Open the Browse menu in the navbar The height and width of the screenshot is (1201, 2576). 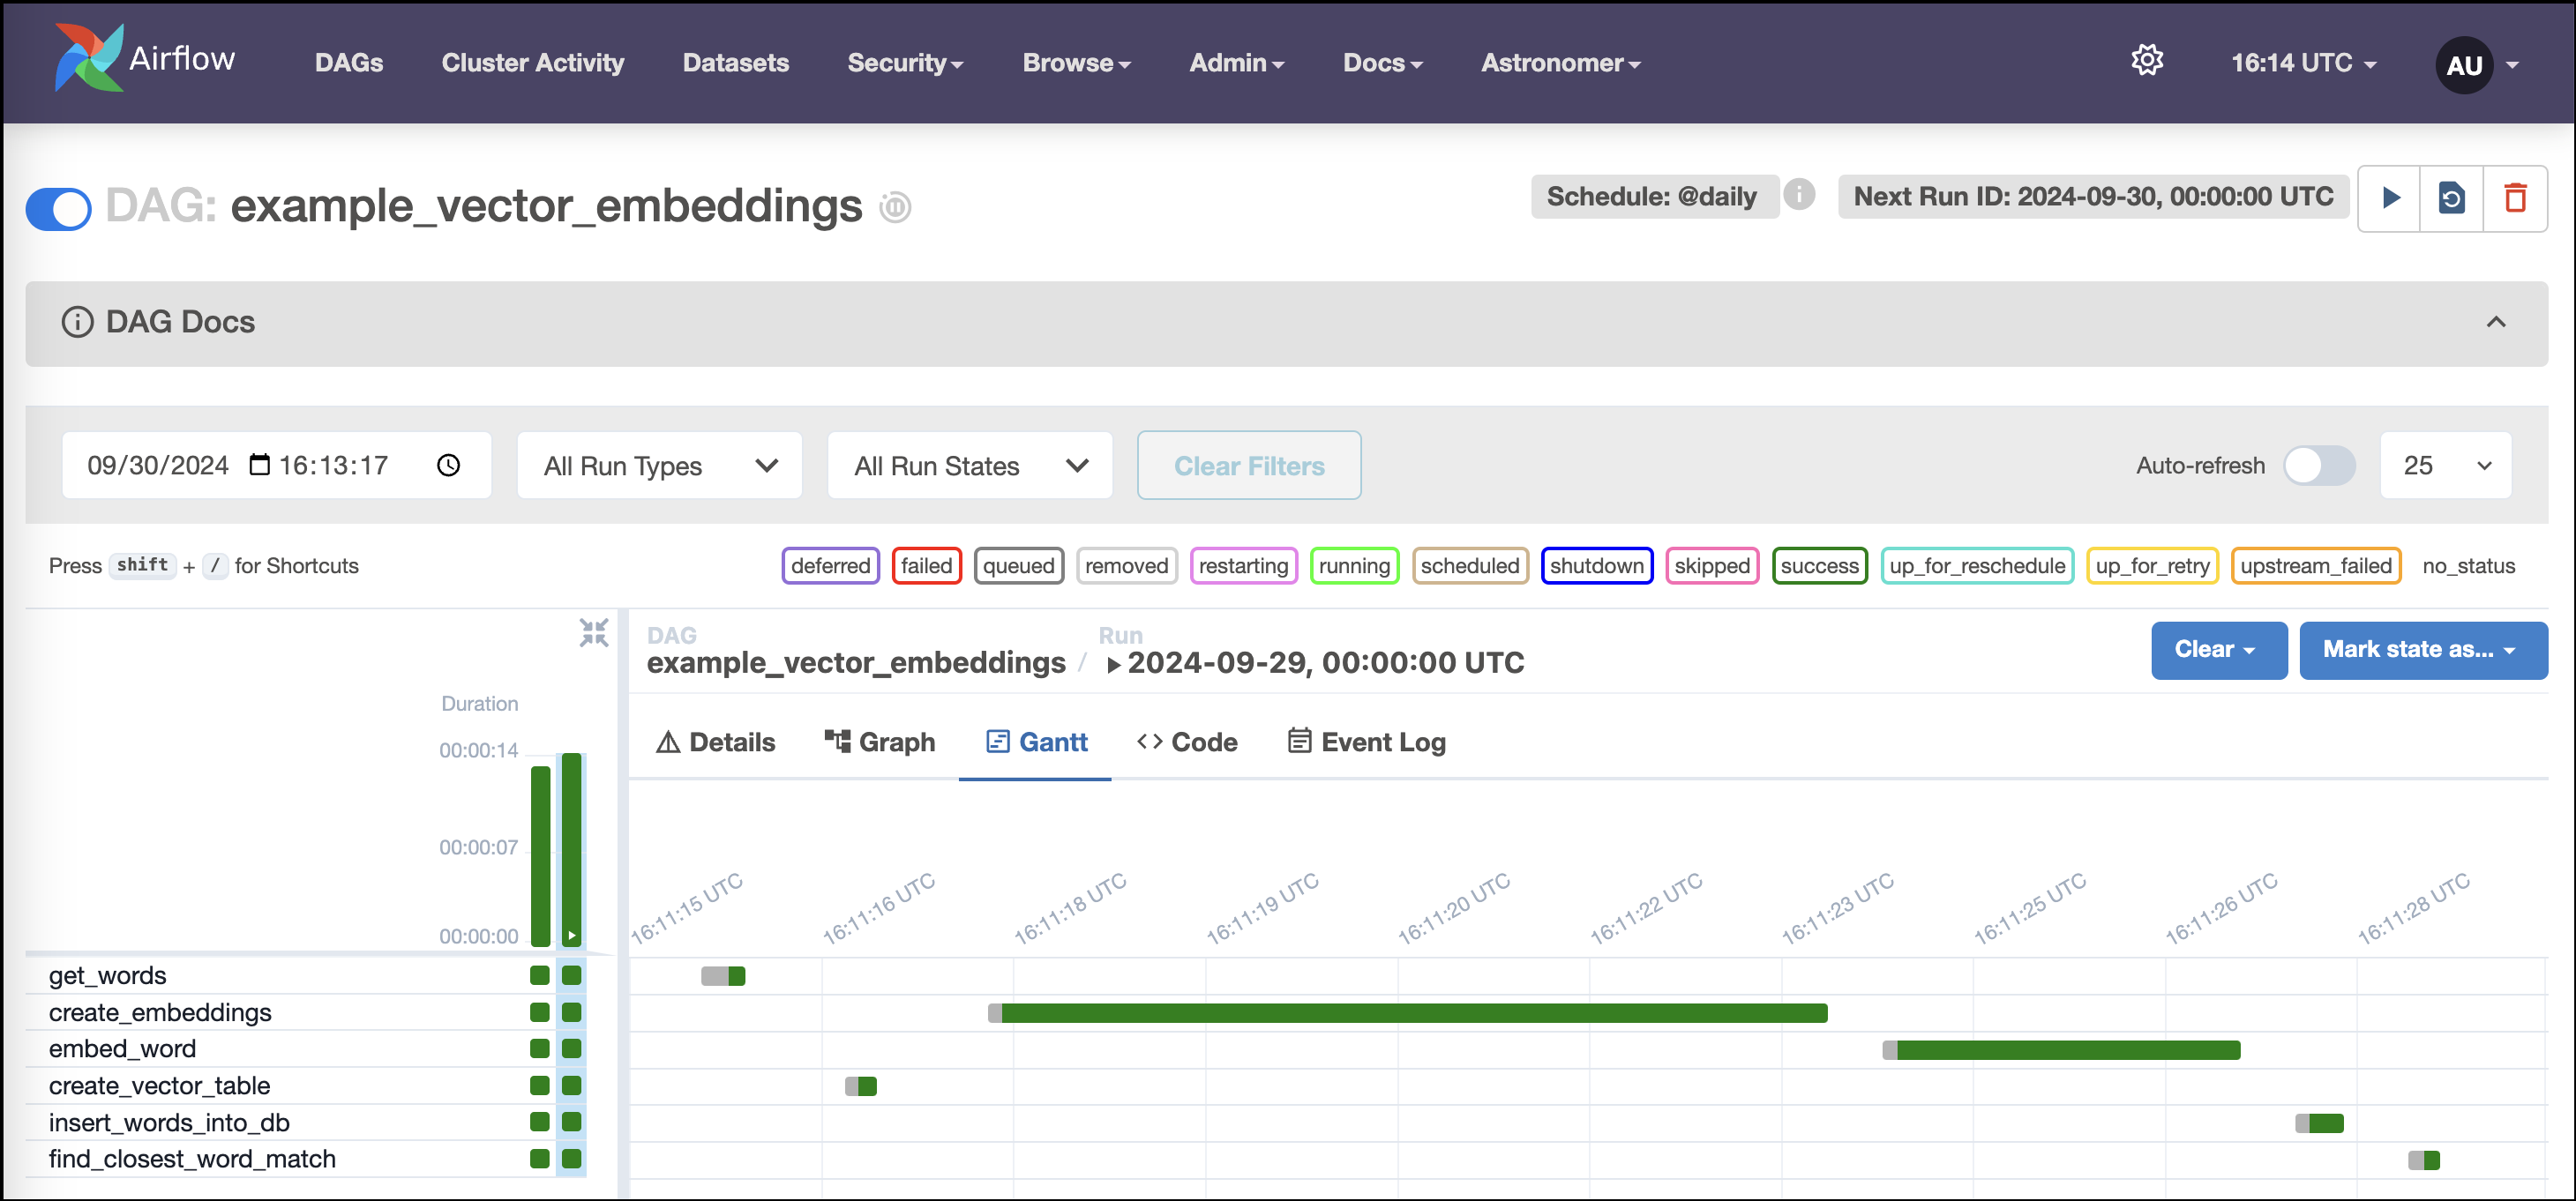tap(1076, 62)
